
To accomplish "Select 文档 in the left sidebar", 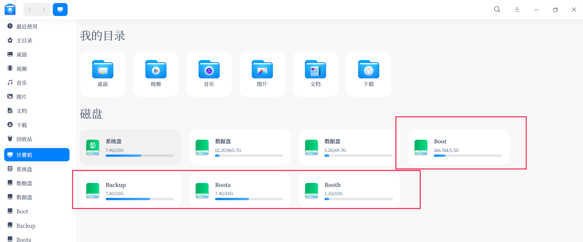I will pyautogui.click(x=37, y=111).
